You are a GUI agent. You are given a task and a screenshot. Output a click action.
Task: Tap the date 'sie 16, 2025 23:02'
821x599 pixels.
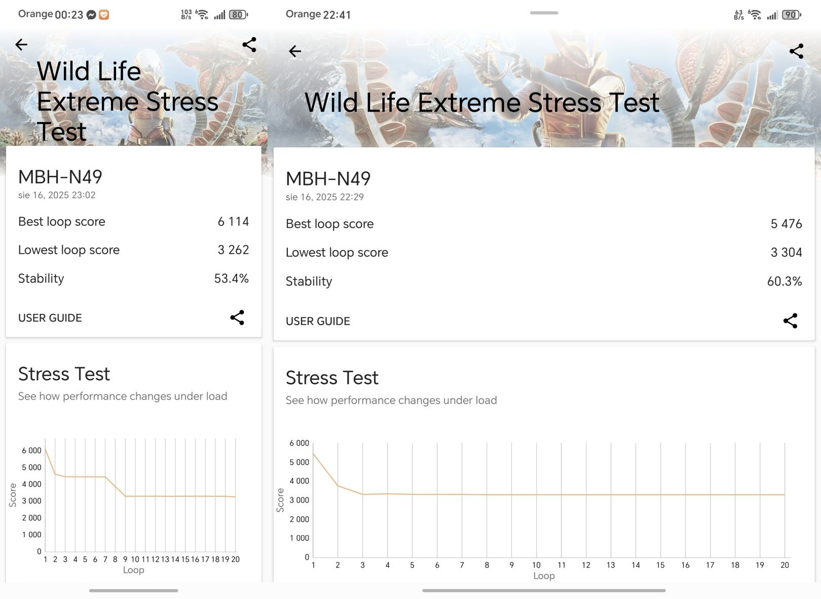click(x=57, y=195)
